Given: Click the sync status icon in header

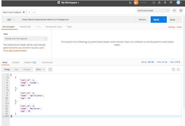Looking at the screenshot, I should pos(136,3).
